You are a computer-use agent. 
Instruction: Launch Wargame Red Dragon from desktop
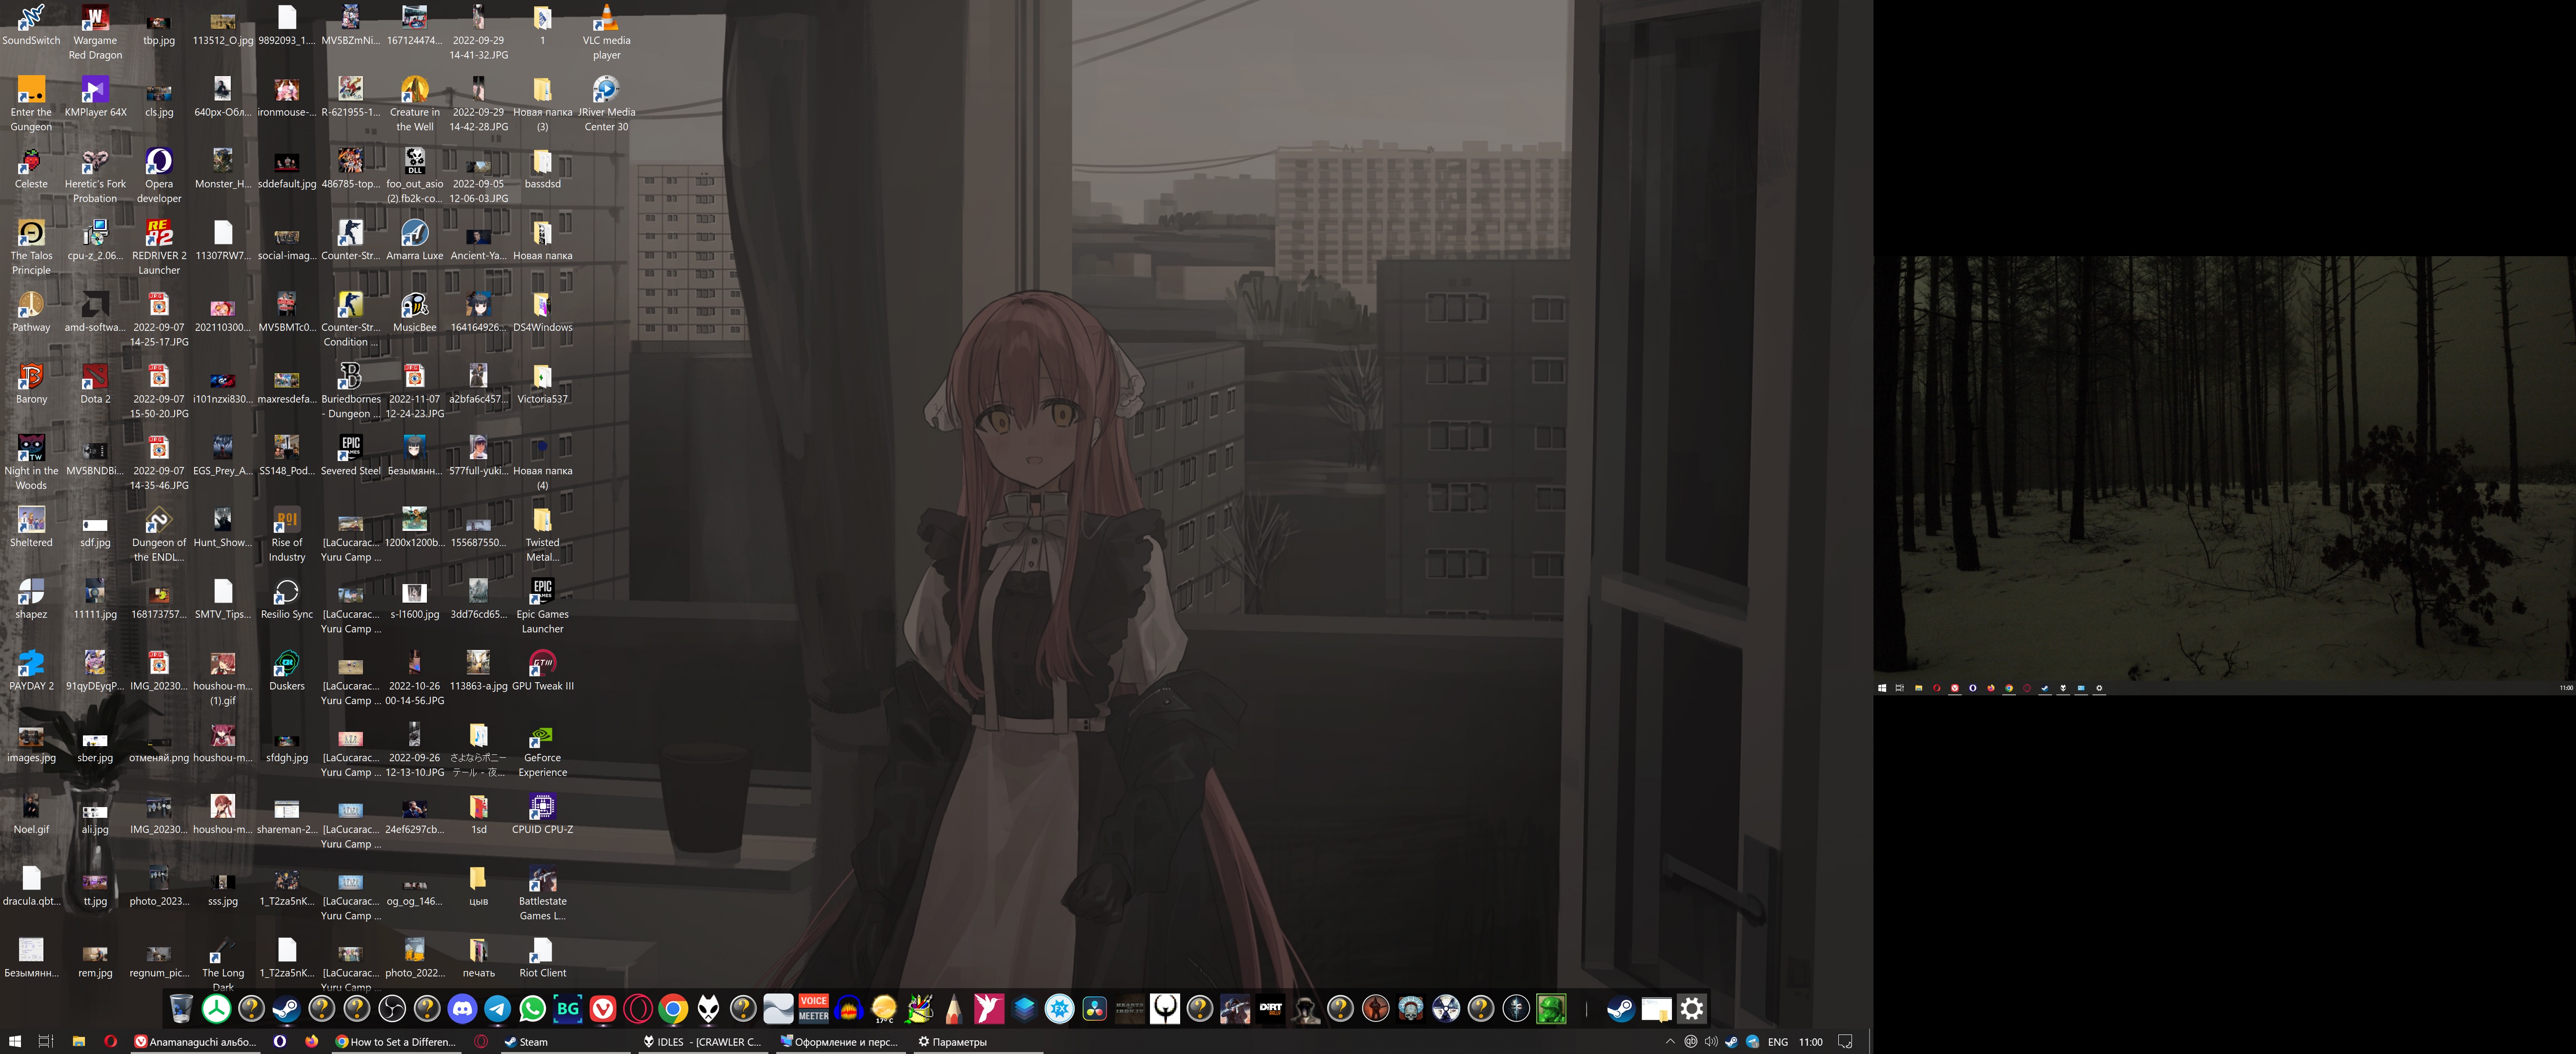(x=95, y=33)
